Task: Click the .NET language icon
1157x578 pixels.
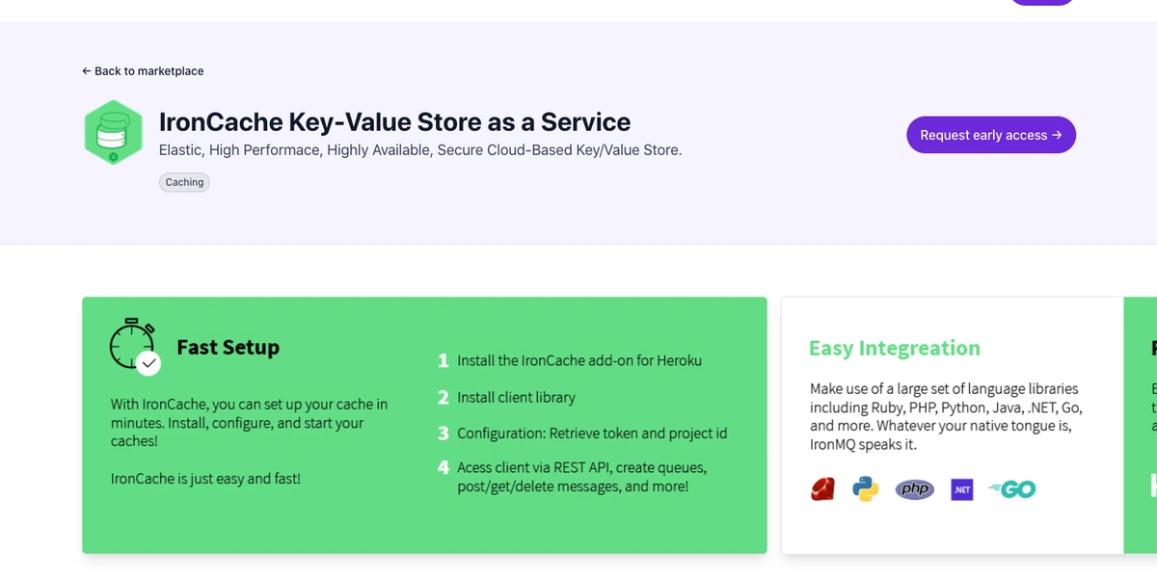Action: coord(962,490)
